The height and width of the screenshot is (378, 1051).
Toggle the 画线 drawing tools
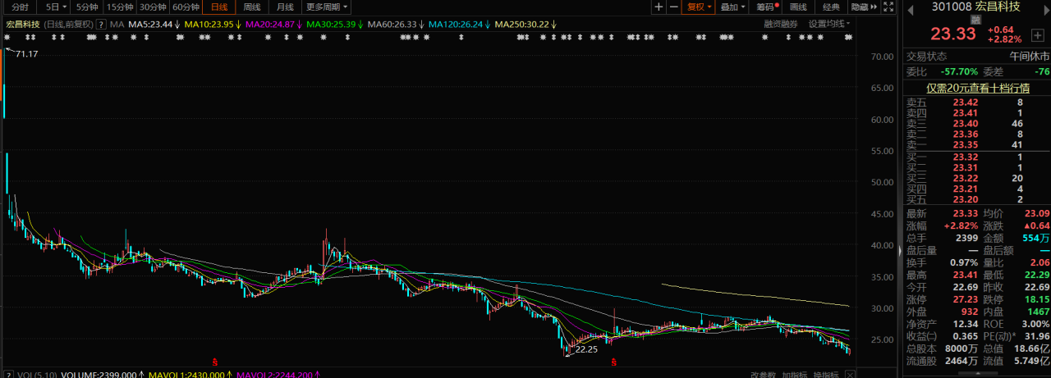[798, 7]
